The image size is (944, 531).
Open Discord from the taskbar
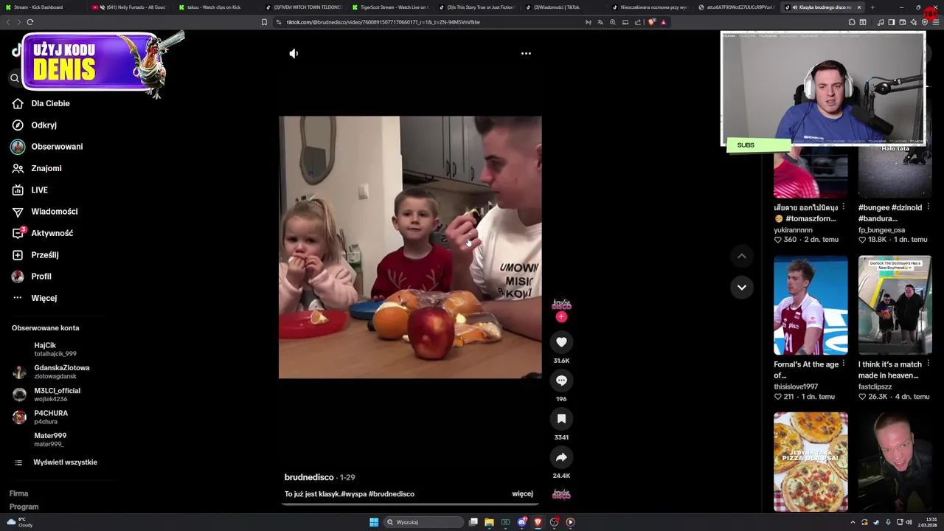click(521, 522)
